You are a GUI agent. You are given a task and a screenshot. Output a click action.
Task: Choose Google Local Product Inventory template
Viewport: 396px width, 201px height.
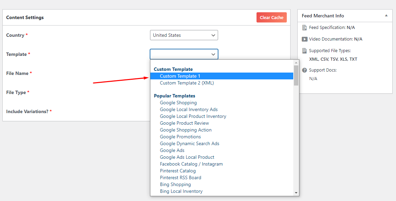[x=222, y=116]
